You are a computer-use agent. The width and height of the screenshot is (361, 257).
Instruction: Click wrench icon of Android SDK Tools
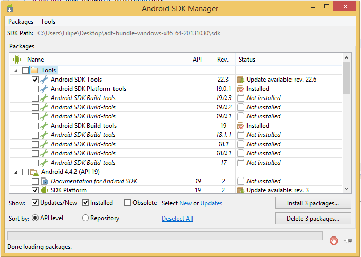(x=44, y=80)
